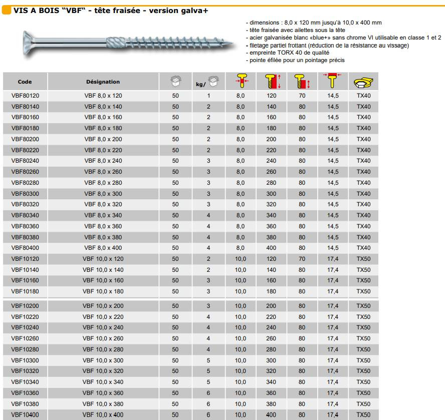Screen dimensions: 445x420
Task: Click the "Code" column header
Action: click(25, 82)
